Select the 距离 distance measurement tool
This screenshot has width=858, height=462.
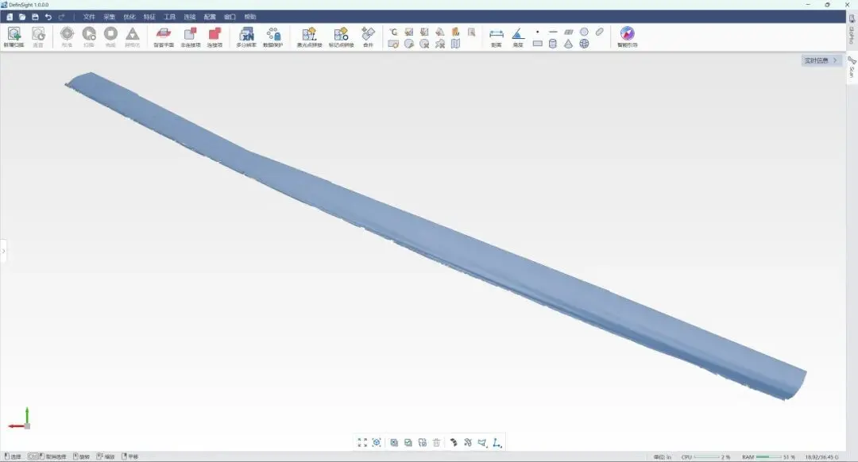pos(497,36)
